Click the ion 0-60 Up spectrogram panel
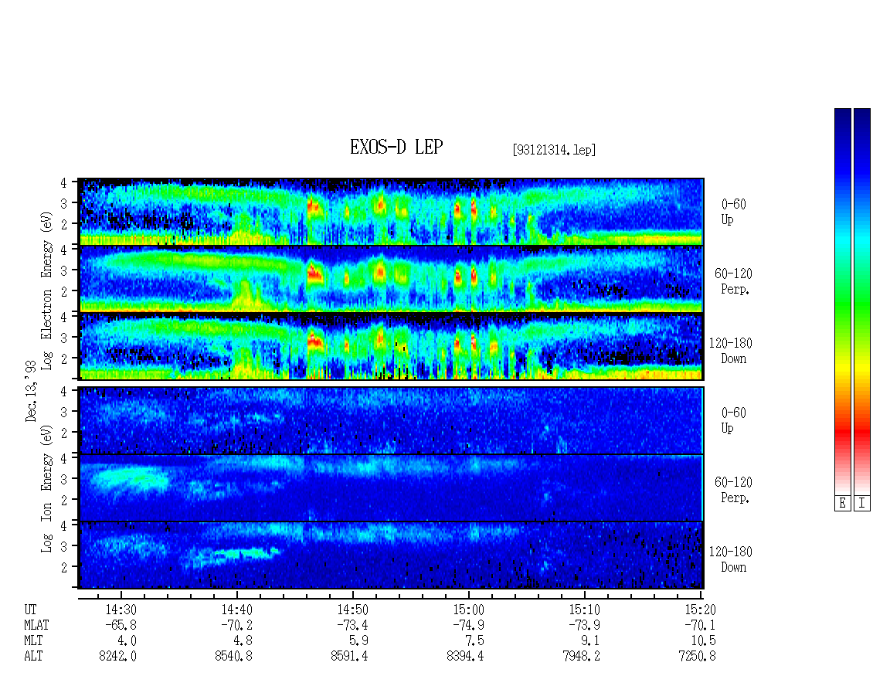 pos(392,420)
